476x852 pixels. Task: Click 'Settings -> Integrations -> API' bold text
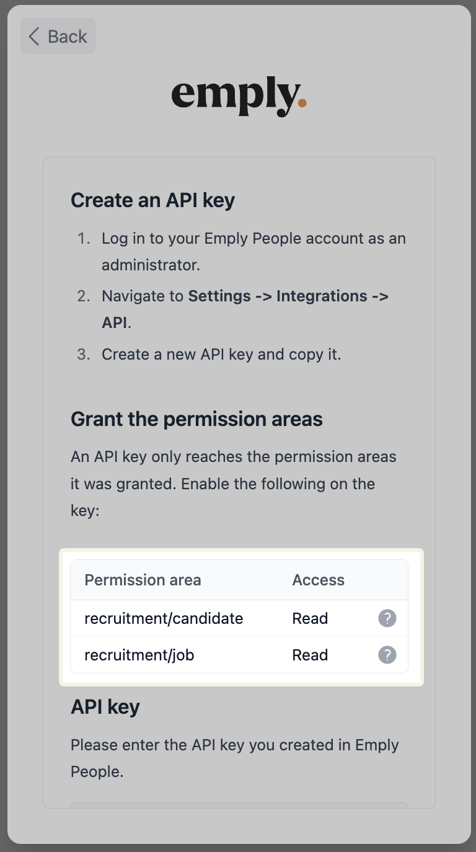click(245, 309)
